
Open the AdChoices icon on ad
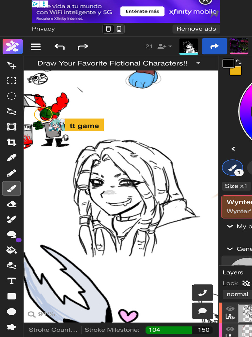click(x=35, y=3)
